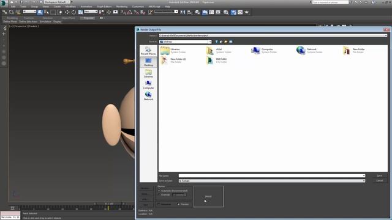Select Network in dialog places sidebar
392x220 pixels.
pos(148,96)
